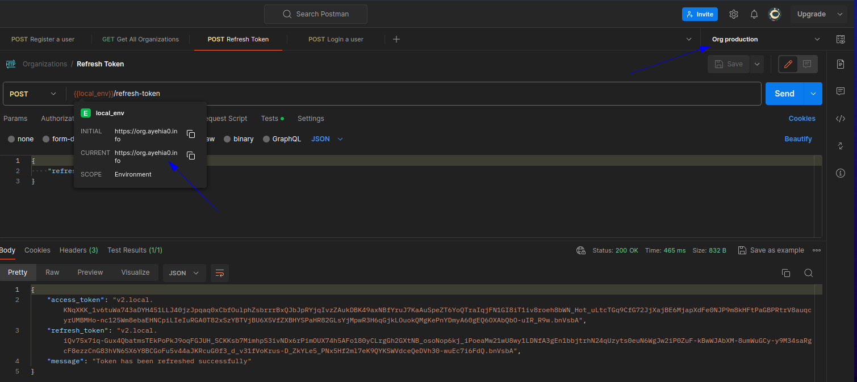Copy the INITIAL variable value
Viewport: 857px width, 382px height.
click(191, 134)
